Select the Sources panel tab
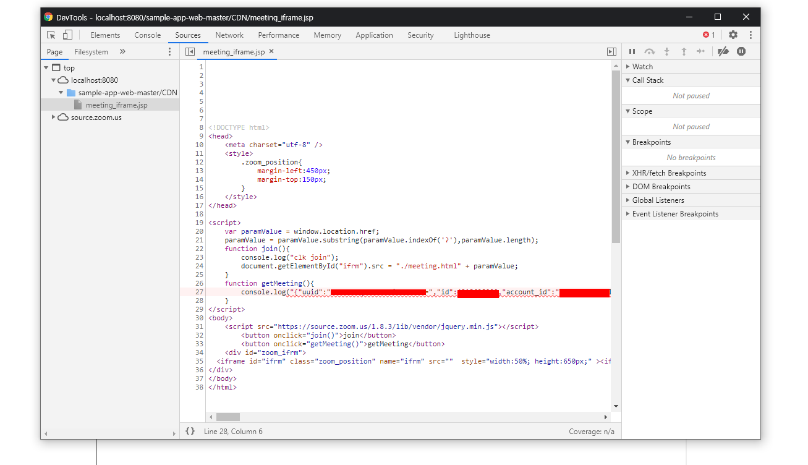The height and width of the screenshot is (465, 808). pos(188,35)
